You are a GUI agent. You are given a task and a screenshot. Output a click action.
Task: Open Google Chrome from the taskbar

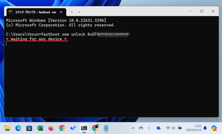point(62,128)
